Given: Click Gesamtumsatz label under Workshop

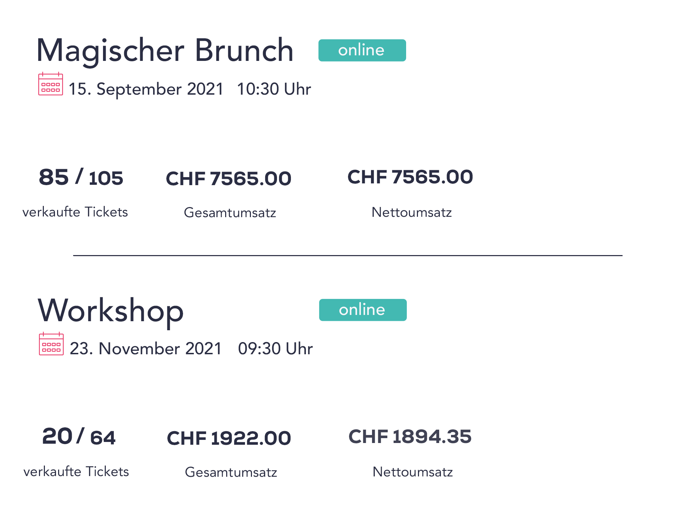Looking at the screenshot, I should coord(231,472).
